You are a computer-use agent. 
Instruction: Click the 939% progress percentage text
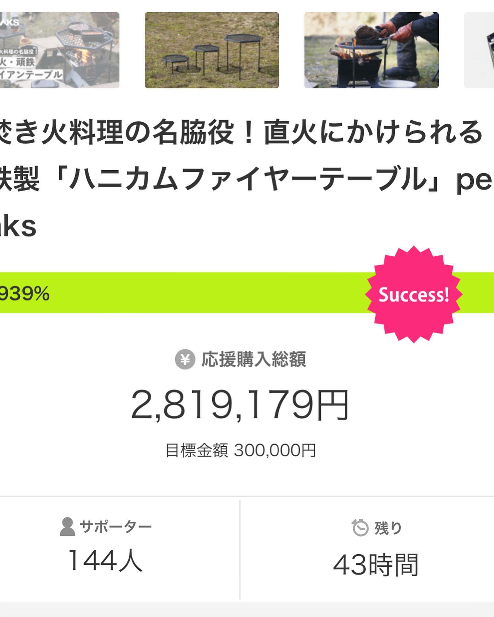(x=25, y=294)
